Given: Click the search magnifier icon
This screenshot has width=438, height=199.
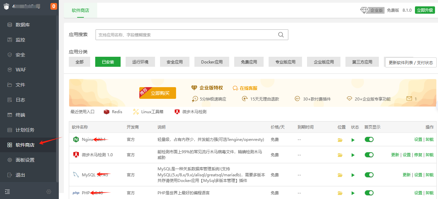Looking at the screenshot, I should click(x=281, y=35).
